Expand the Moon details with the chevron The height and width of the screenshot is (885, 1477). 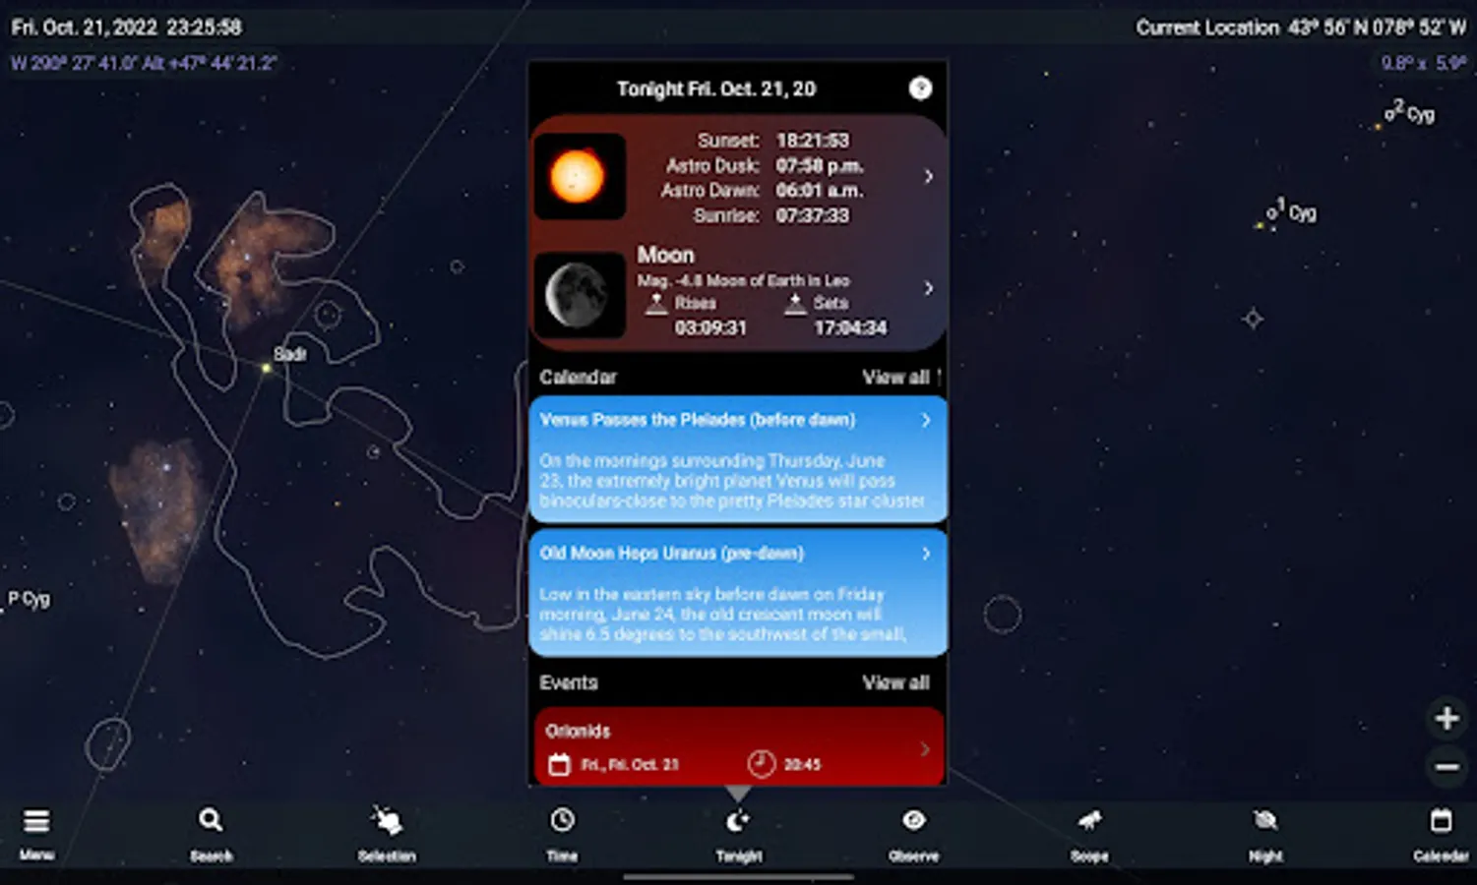tap(928, 288)
